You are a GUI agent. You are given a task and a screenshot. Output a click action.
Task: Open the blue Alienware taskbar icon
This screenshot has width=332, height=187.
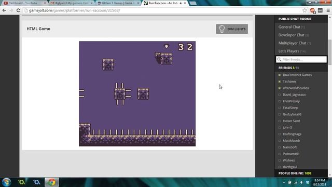pyautogui.click(x=36, y=182)
